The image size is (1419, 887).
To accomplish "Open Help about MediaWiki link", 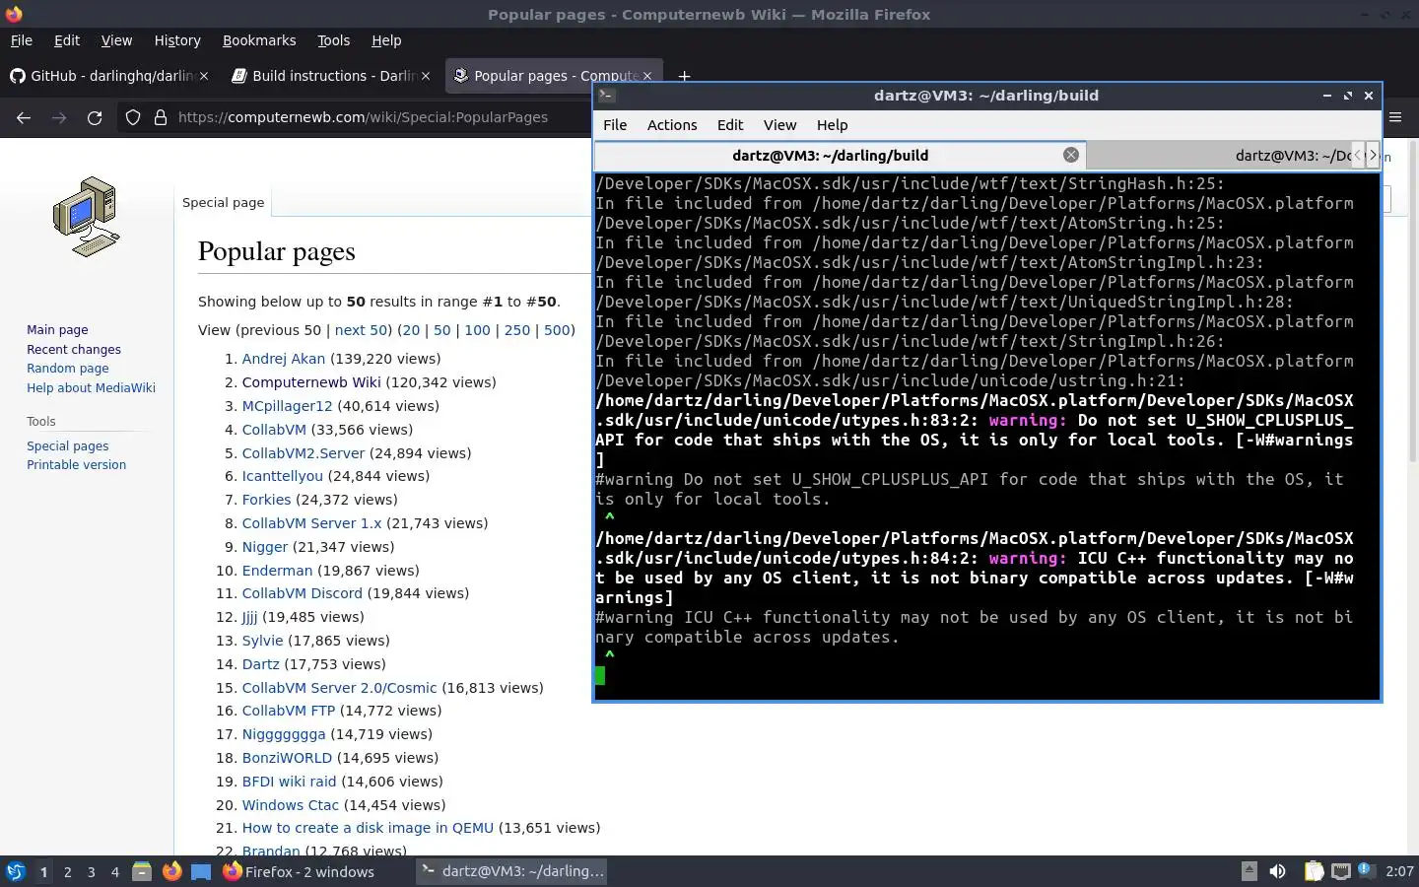I will click(x=91, y=388).
